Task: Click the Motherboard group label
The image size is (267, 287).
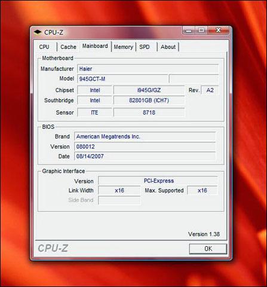Action: pos(58,58)
